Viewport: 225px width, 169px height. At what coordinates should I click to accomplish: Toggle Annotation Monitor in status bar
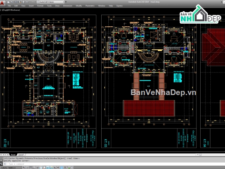[x=72, y=168]
